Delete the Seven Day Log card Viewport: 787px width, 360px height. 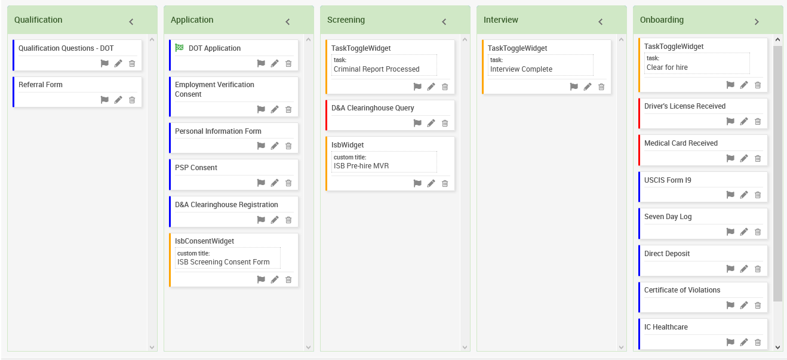(x=758, y=232)
